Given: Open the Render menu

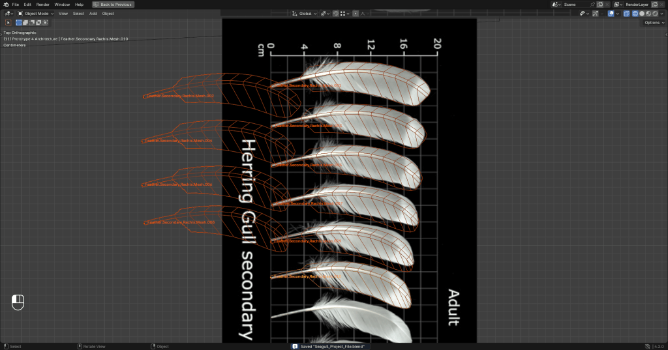Looking at the screenshot, I should point(42,5).
